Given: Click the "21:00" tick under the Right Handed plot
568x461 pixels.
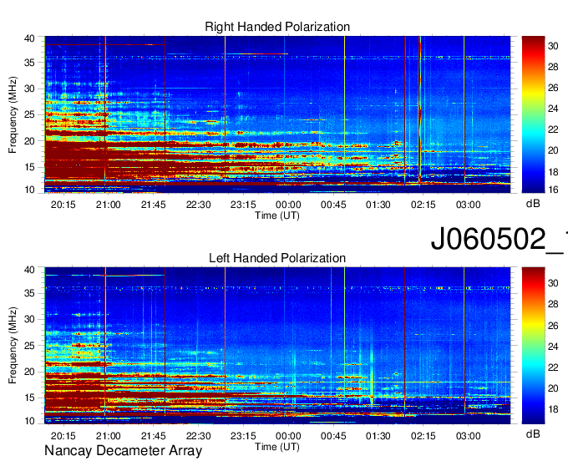Looking at the screenshot, I should click(x=108, y=205).
